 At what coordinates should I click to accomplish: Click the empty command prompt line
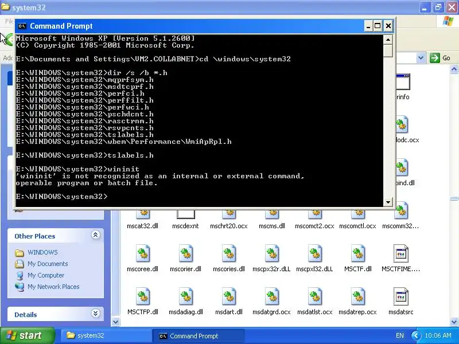tap(62, 197)
